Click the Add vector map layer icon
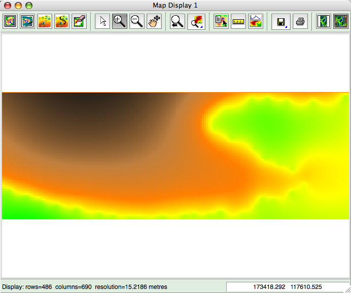Image resolution: width=351 pixels, height=293 pixels. [62, 21]
